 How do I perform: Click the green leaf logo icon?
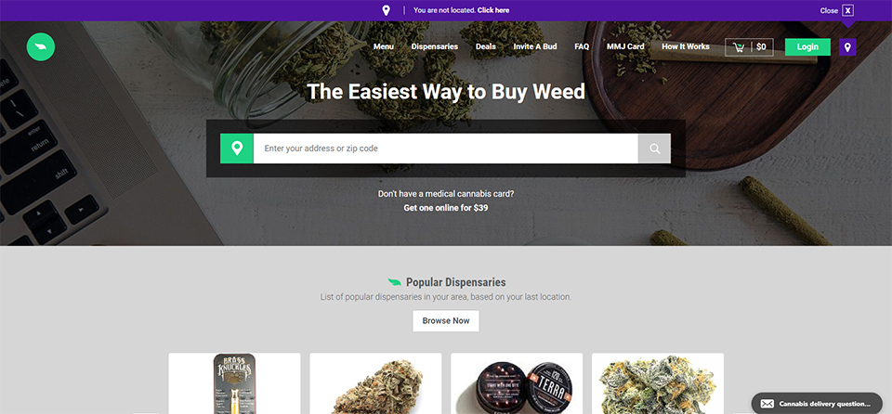click(x=40, y=46)
